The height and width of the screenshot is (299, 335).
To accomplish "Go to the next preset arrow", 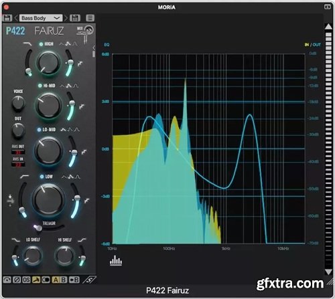I will click(x=66, y=18).
